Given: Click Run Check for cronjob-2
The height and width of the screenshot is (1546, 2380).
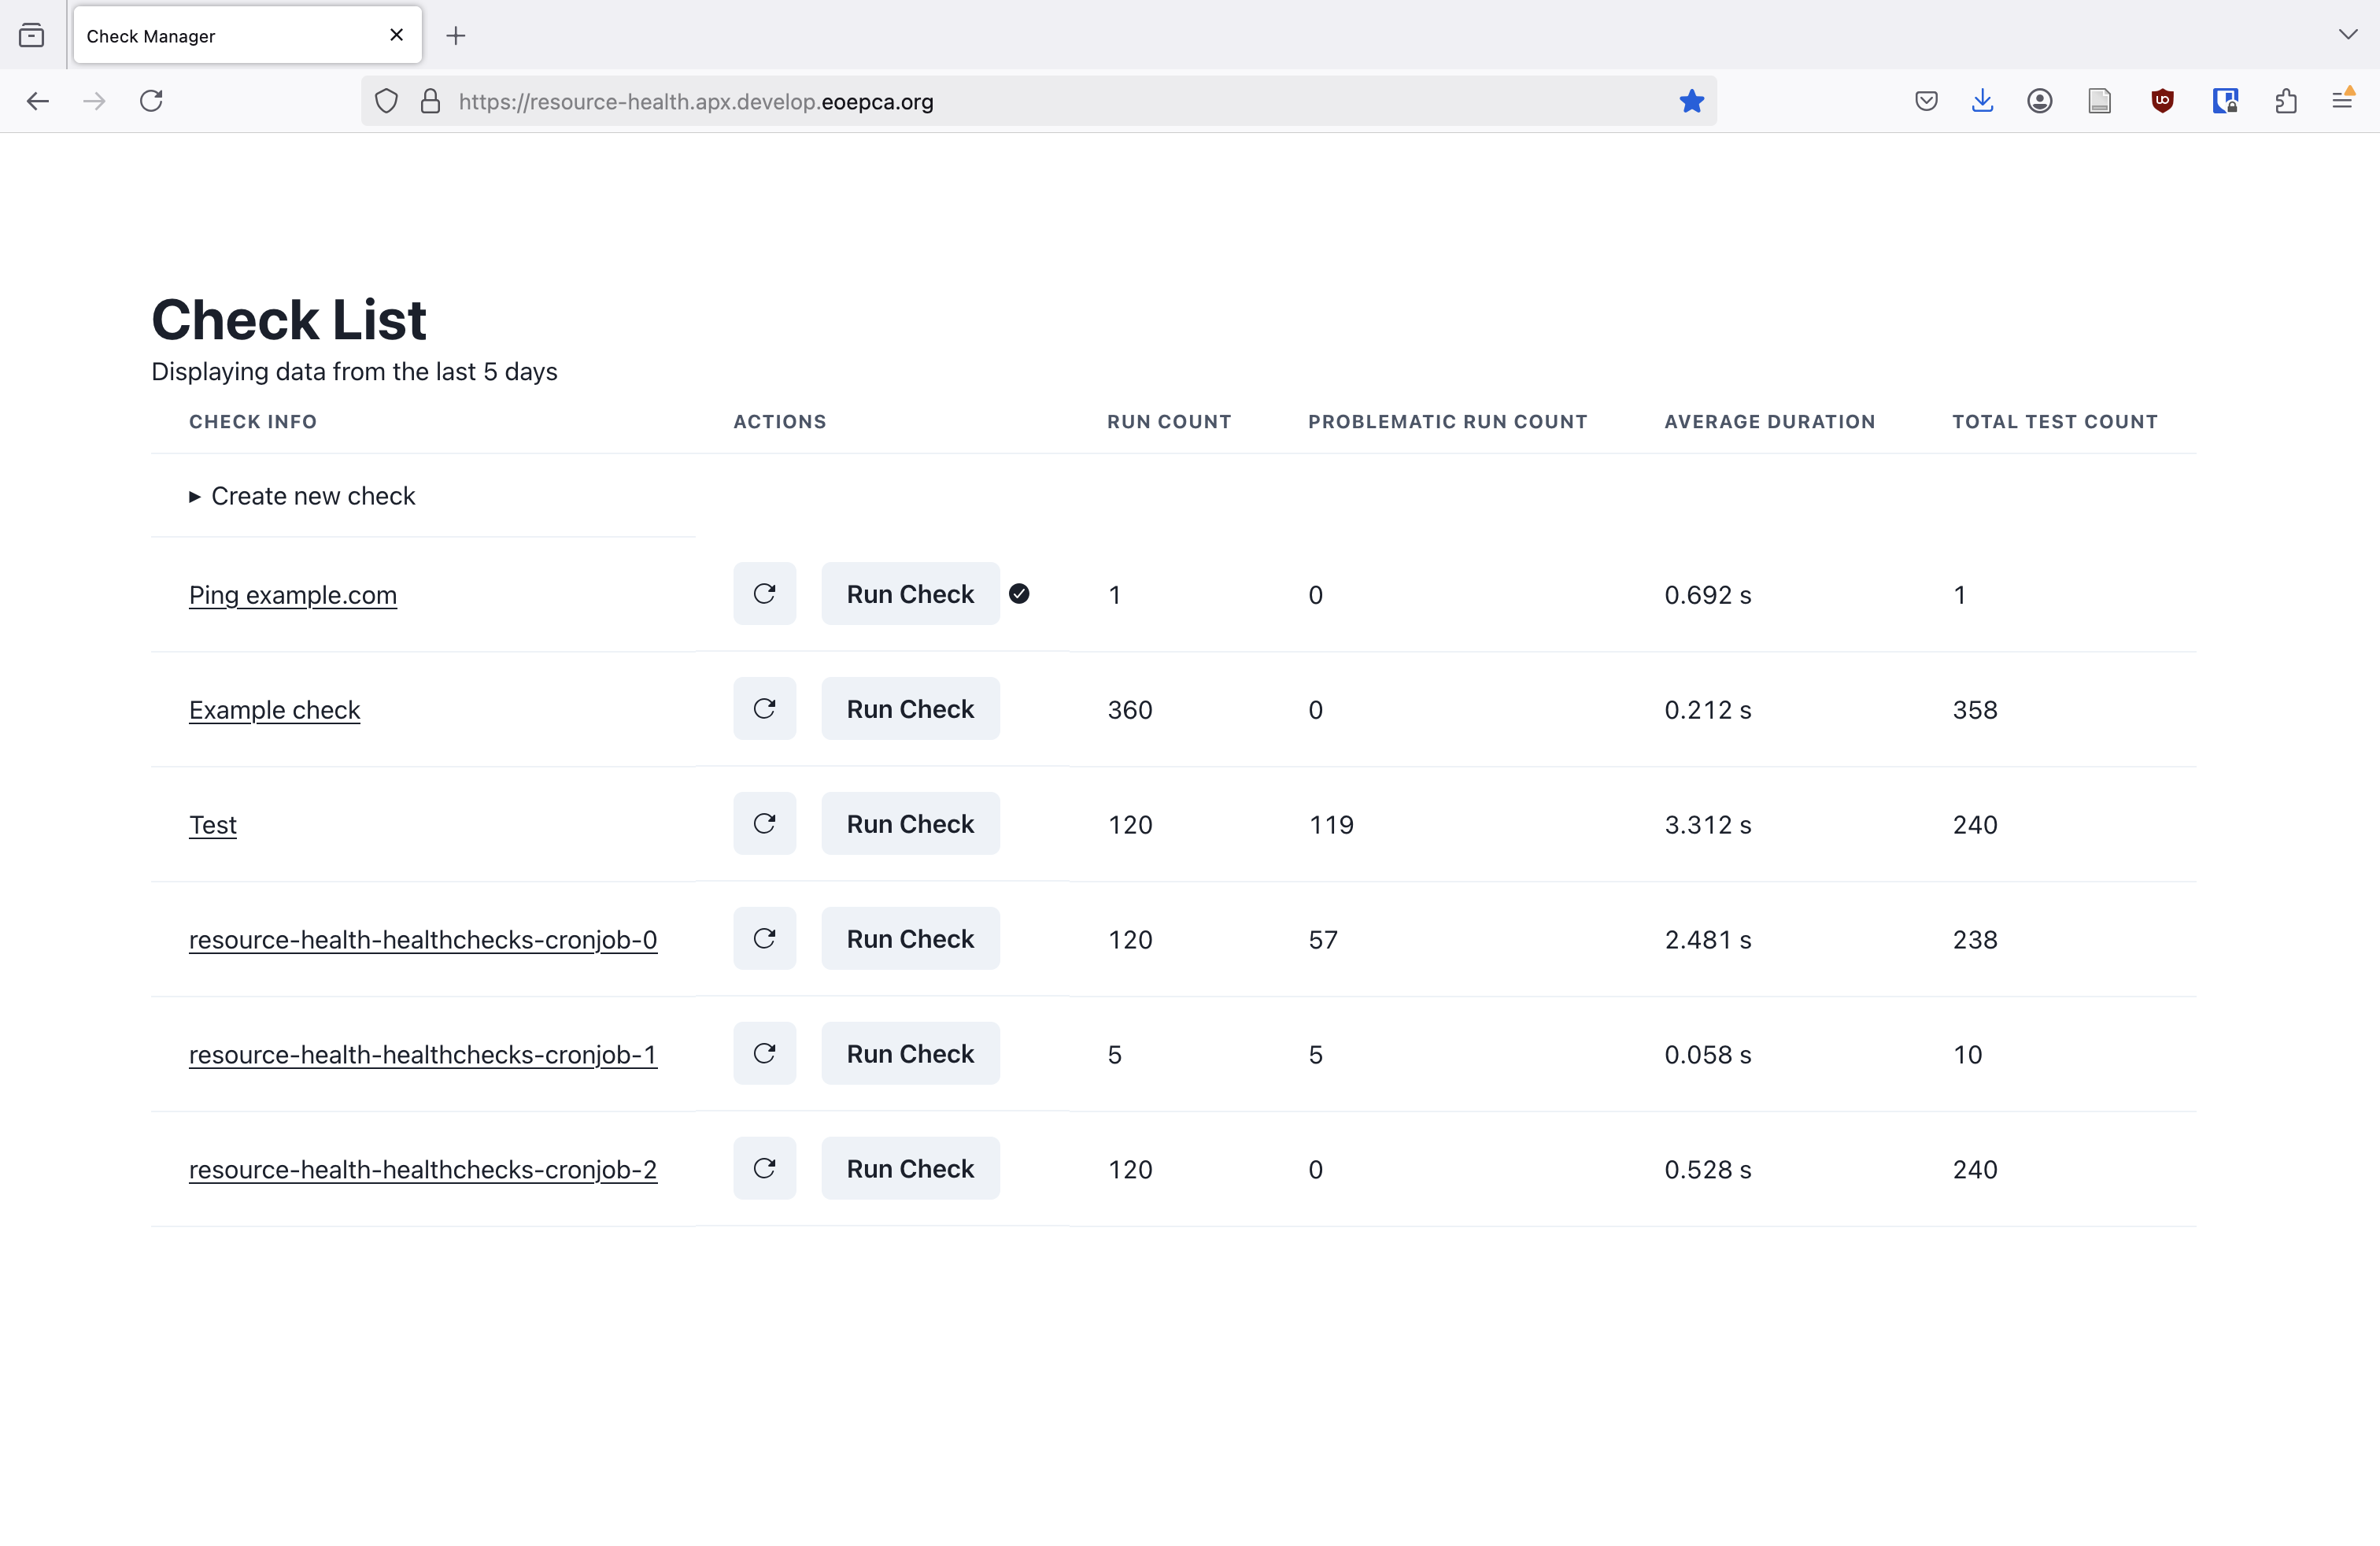Looking at the screenshot, I should click(910, 1169).
